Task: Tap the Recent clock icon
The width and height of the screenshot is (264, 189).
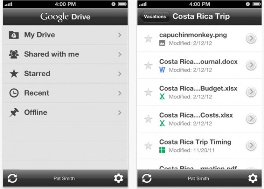Action: click(x=14, y=93)
